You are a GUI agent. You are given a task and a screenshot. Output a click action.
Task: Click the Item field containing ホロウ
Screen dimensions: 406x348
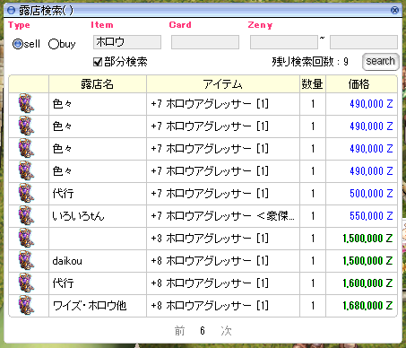pyautogui.click(x=127, y=42)
